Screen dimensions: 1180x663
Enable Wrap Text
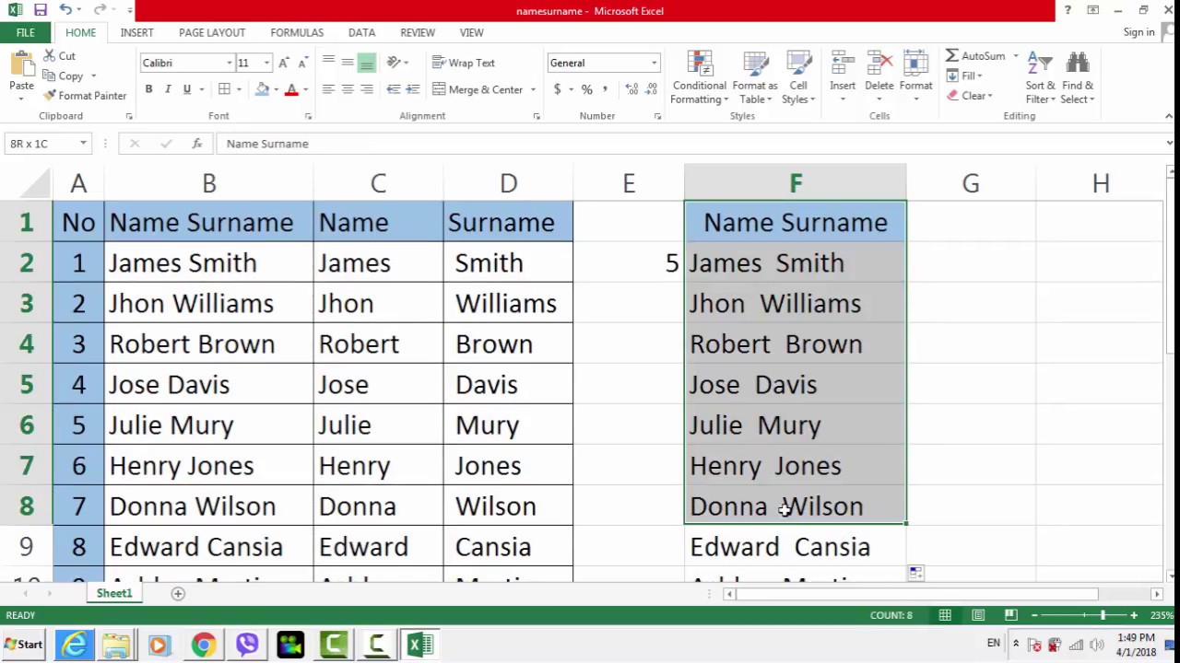pyautogui.click(x=465, y=63)
